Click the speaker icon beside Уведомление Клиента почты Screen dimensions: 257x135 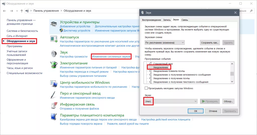[150, 71]
